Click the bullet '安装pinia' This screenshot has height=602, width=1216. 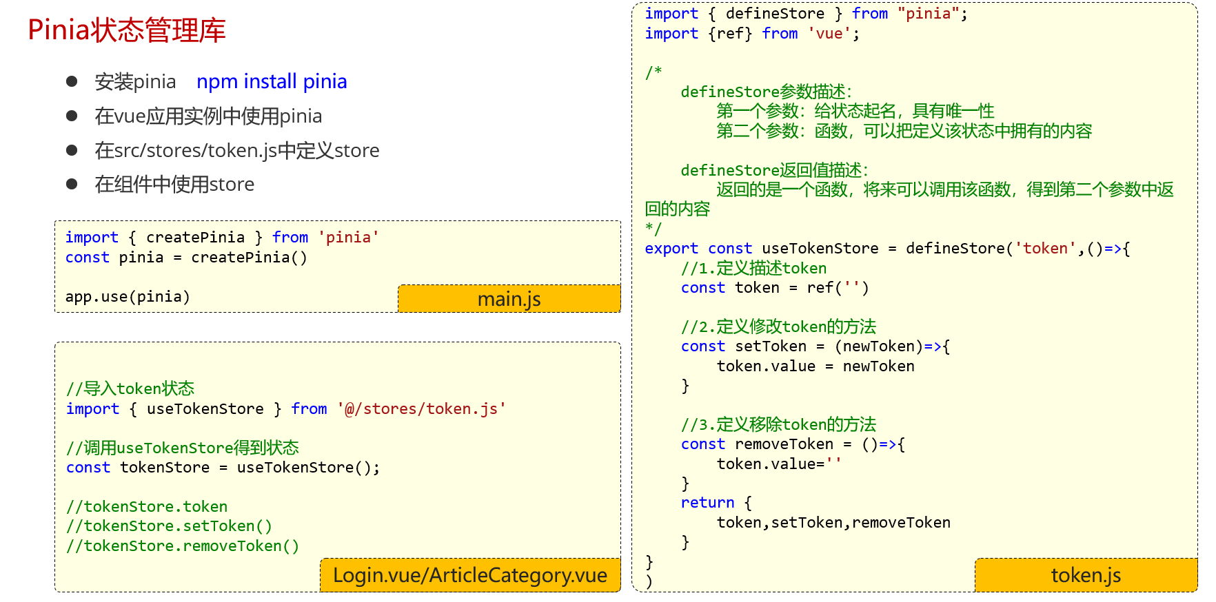[x=135, y=82]
